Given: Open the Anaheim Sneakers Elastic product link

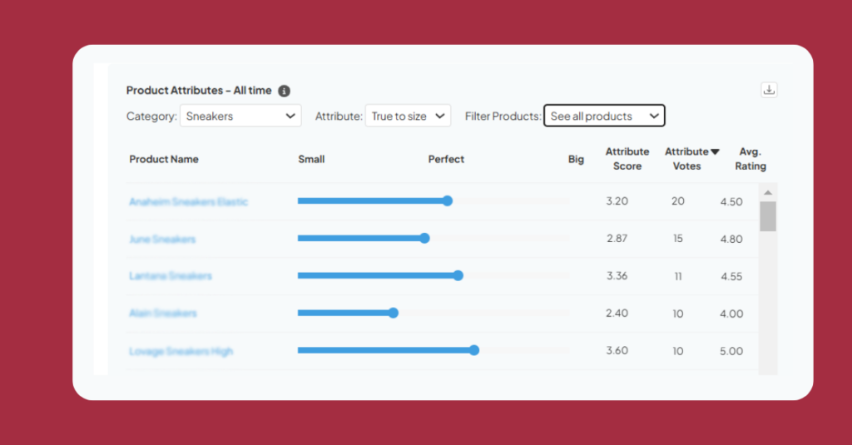Looking at the screenshot, I should [x=189, y=201].
